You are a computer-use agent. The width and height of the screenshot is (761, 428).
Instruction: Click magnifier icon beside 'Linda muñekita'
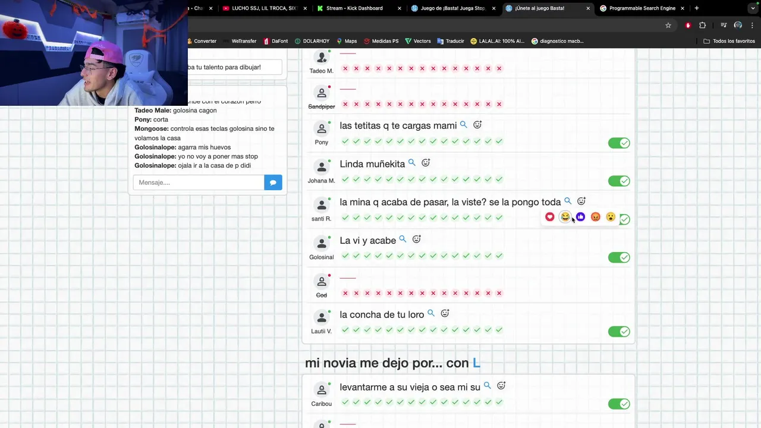[x=411, y=163]
